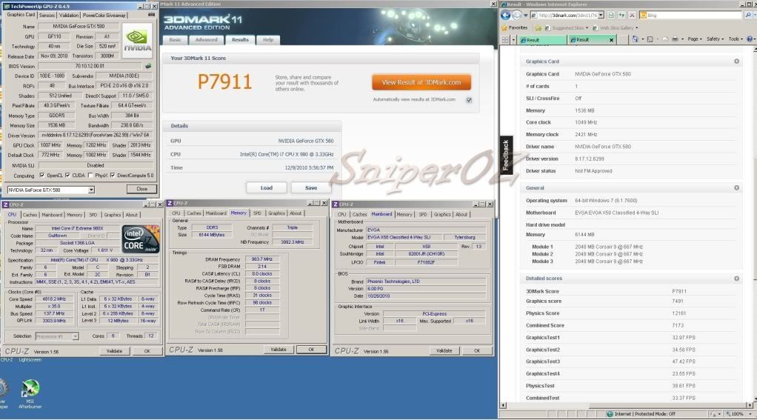Click the BIOS save chip icon in GPU-Z
The image size is (757, 420).
pos(148,66)
